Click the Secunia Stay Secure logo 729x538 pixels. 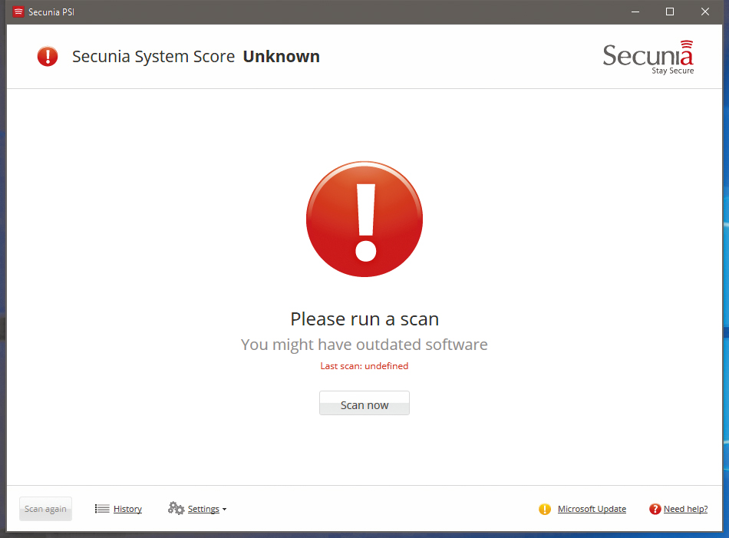click(648, 58)
